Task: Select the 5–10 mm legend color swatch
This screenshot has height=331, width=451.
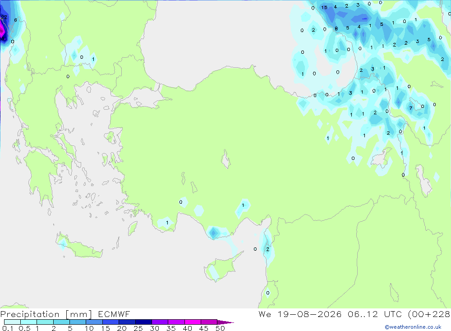Action: coord(78,322)
